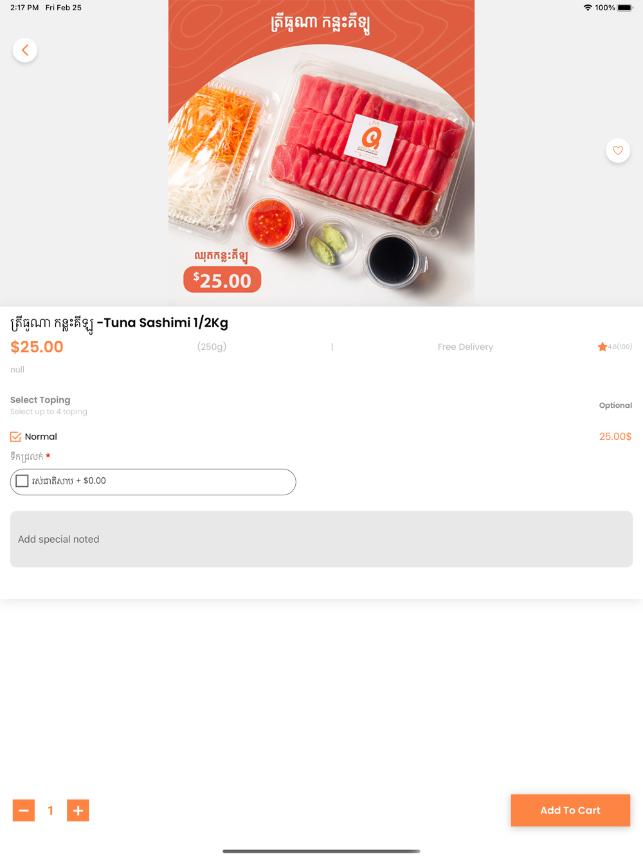Tap the quantity number 1
This screenshot has height=858, width=643.
51,810
